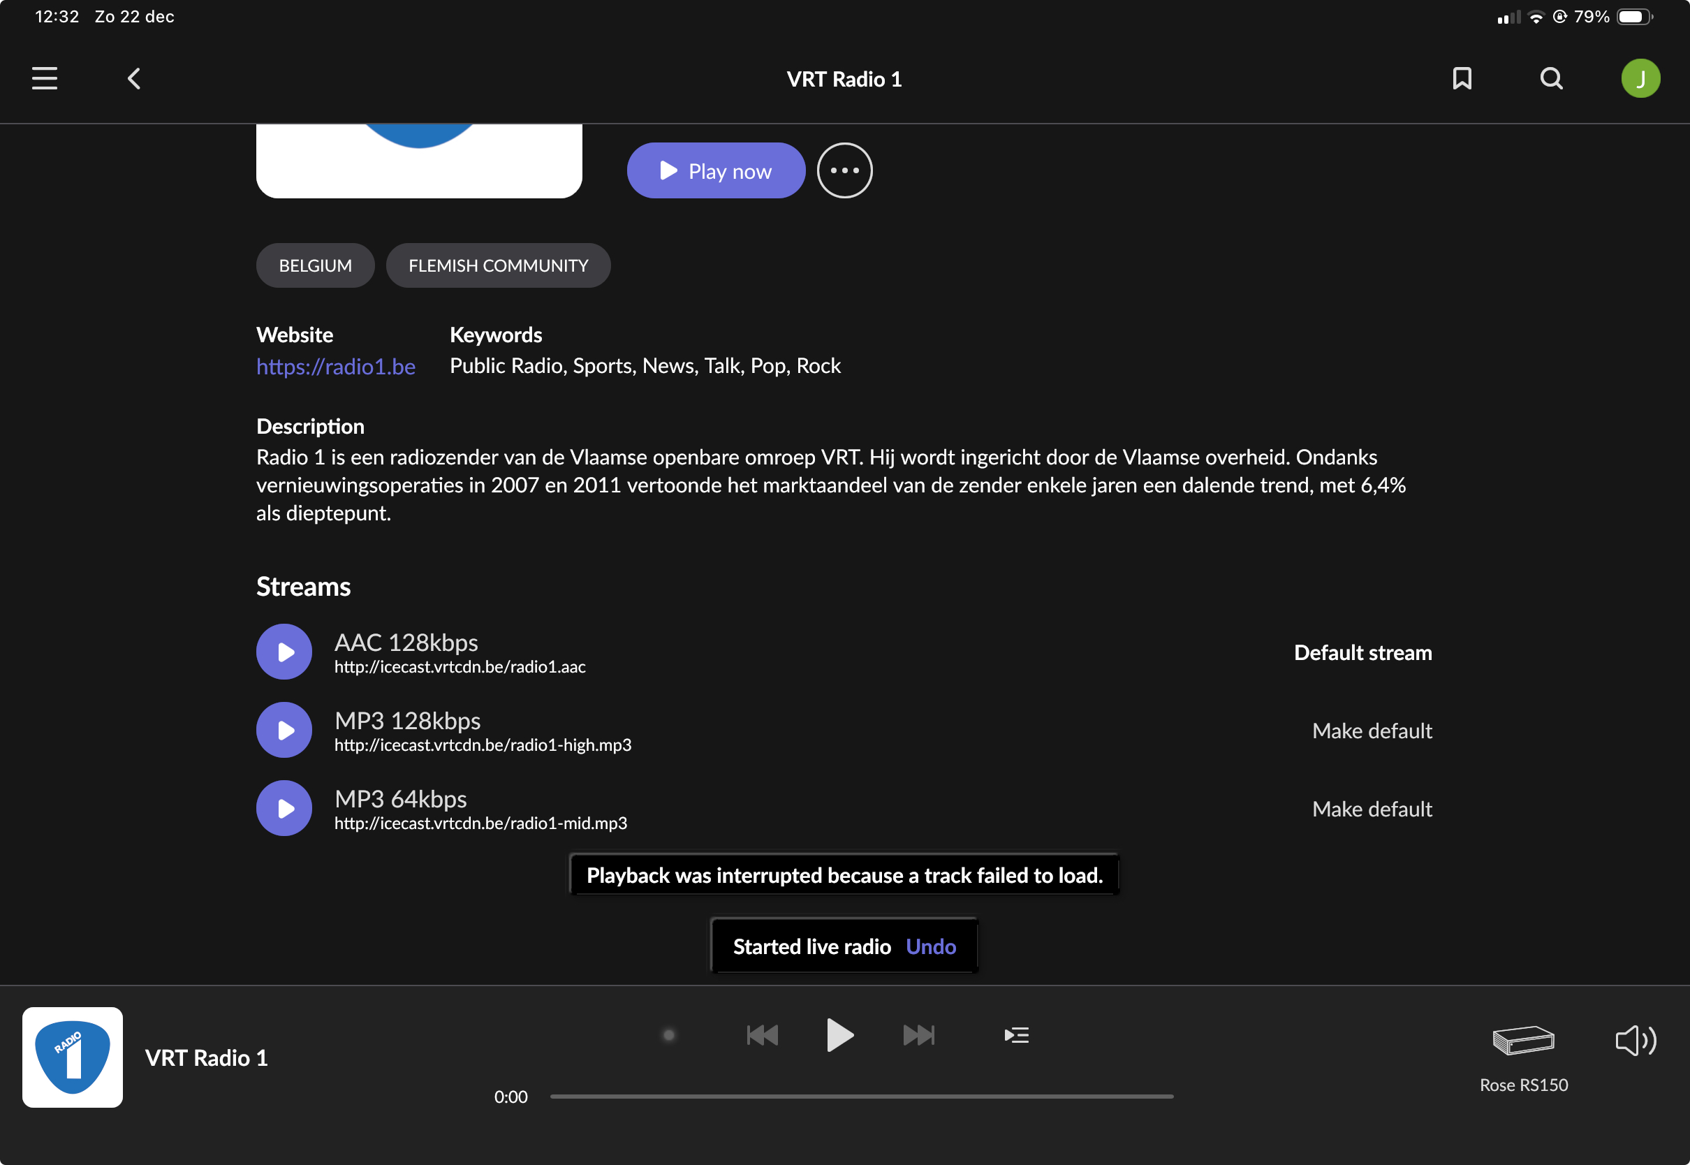Image resolution: width=1690 pixels, height=1165 pixels.
Task: Click the VRT Radio 1 page title
Action: pyautogui.click(x=844, y=79)
